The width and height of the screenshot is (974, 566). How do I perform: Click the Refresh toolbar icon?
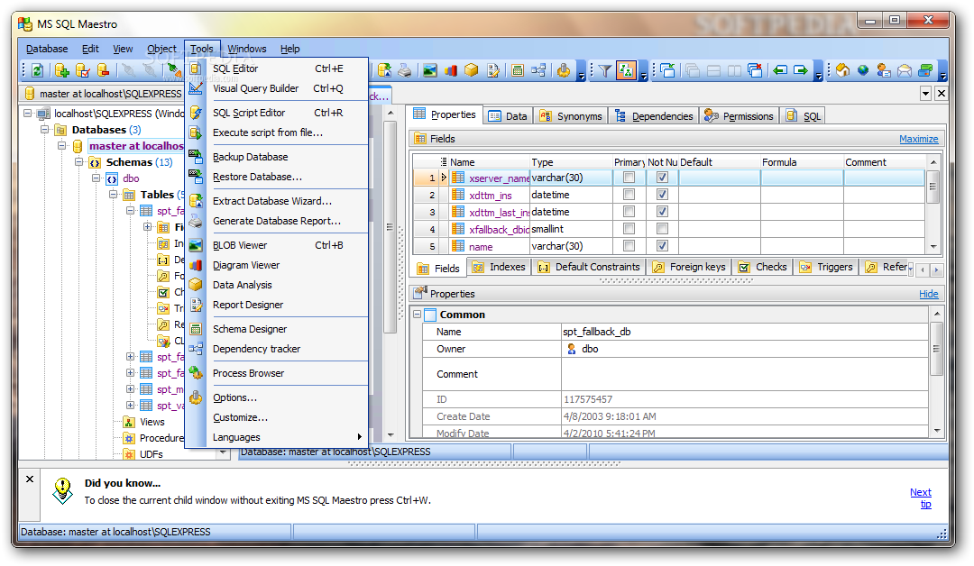pos(37,70)
